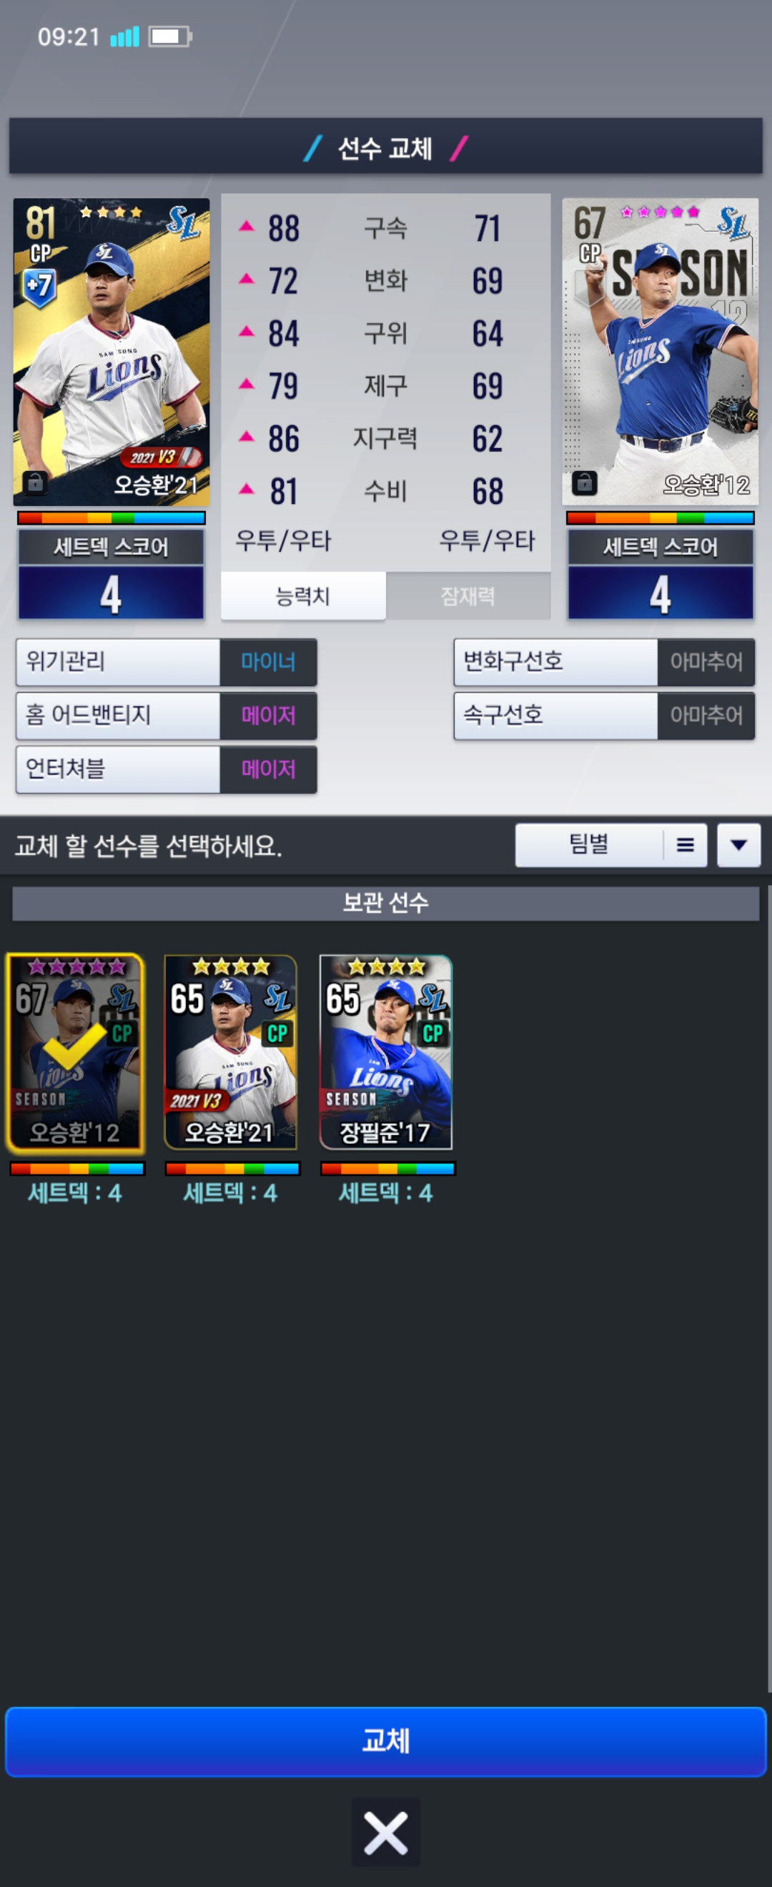Switch to 잠재력 tab
This screenshot has width=772, height=1887.
click(x=468, y=595)
